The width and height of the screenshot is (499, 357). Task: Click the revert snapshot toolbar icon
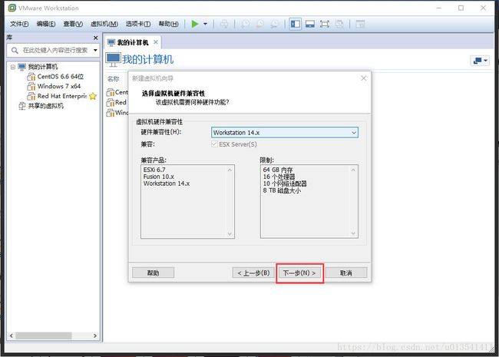click(x=260, y=24)
